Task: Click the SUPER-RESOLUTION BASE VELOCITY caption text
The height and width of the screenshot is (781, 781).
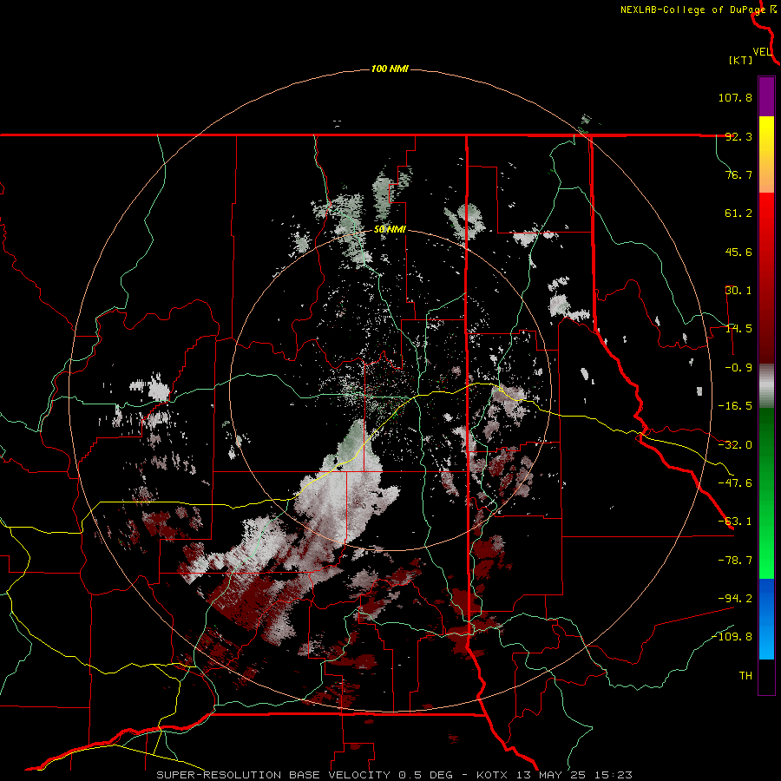Action: (x=273, y=775)
